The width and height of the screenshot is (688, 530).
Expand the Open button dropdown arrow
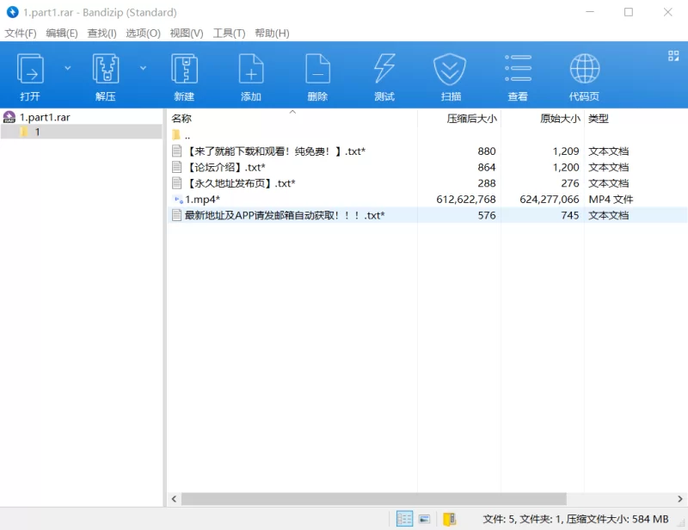[68, 68]
